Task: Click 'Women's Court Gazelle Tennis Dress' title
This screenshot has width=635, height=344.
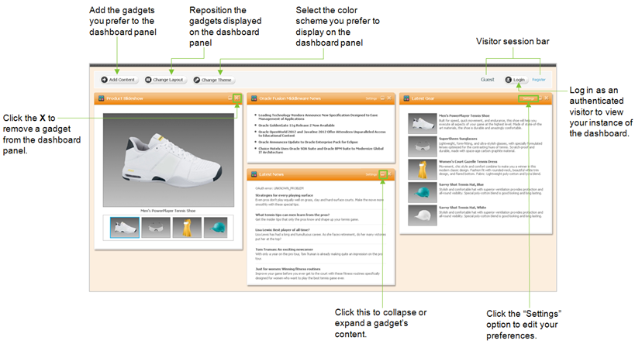Action: (468, 161)
